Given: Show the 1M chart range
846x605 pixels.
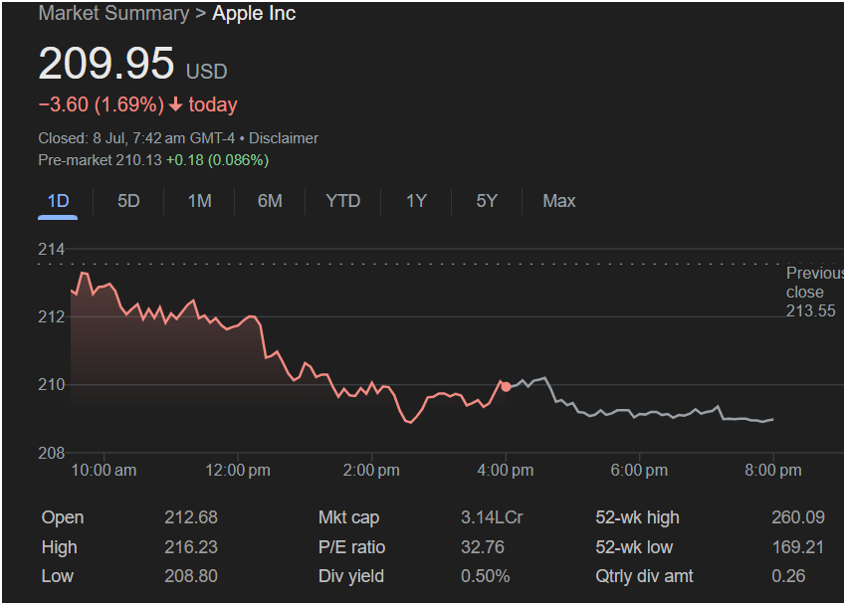Looking at the screenshot, I should tap(199, 201).
